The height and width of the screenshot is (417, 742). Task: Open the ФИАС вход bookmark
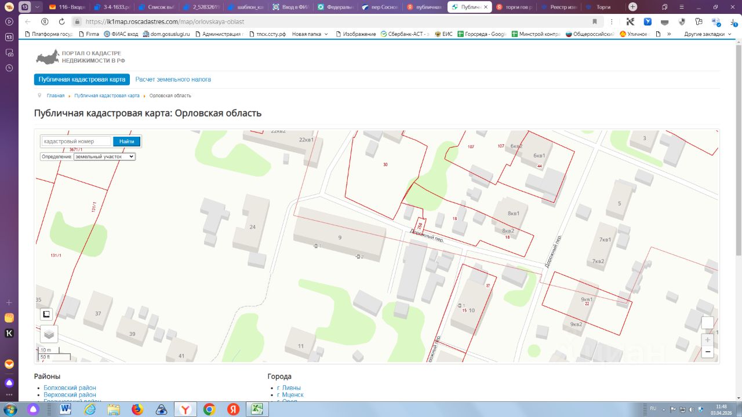pyautogui.click(x=121, y=34)
